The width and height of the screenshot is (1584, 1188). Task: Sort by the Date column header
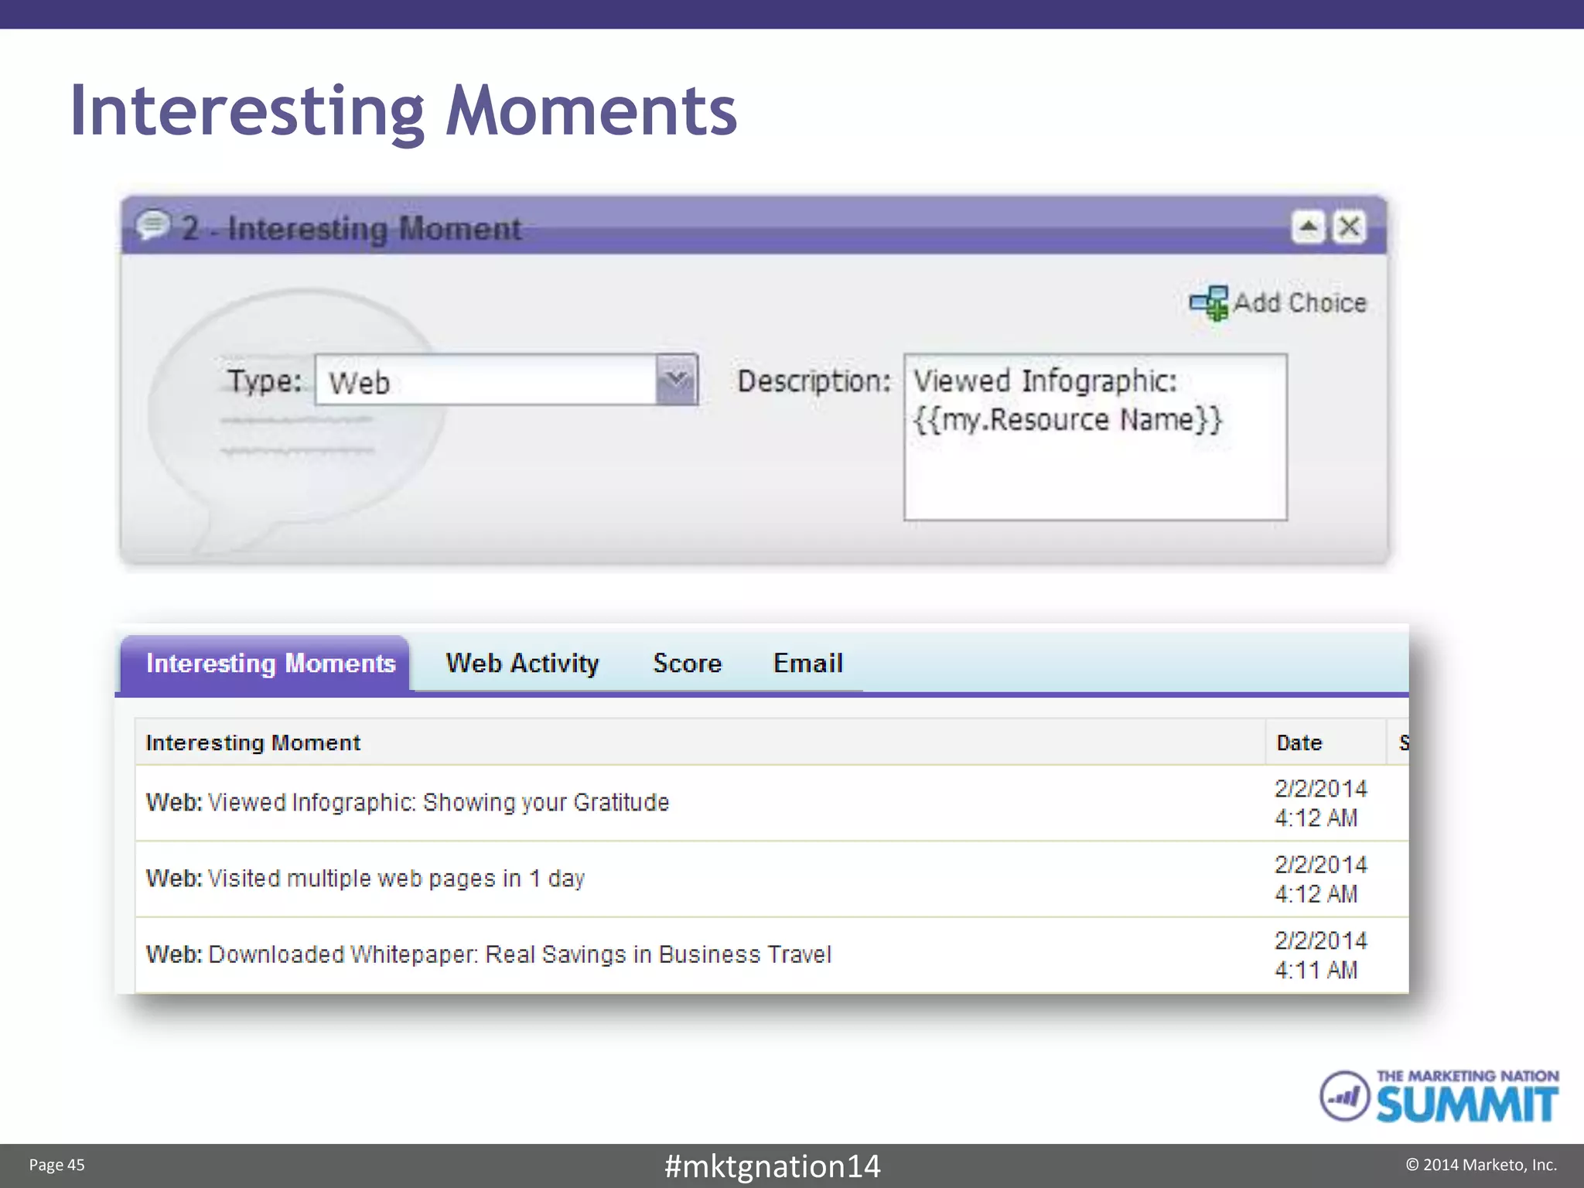(1325, 742)
